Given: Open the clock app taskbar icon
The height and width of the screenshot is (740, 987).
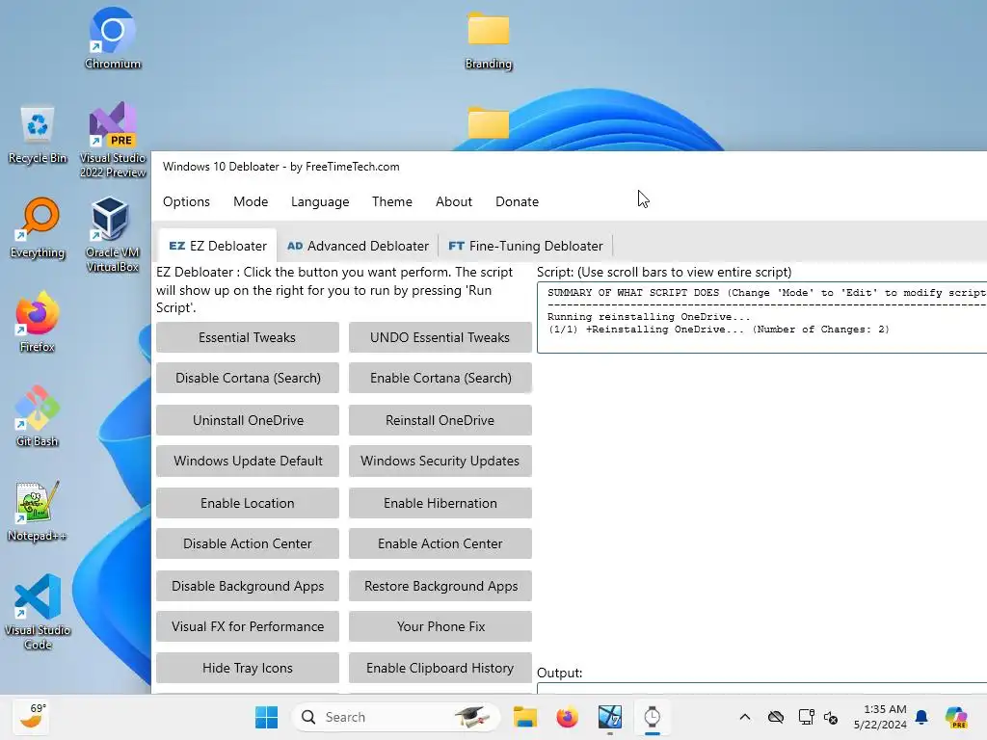Looking at the screenshot, I should tap(653, 717).
